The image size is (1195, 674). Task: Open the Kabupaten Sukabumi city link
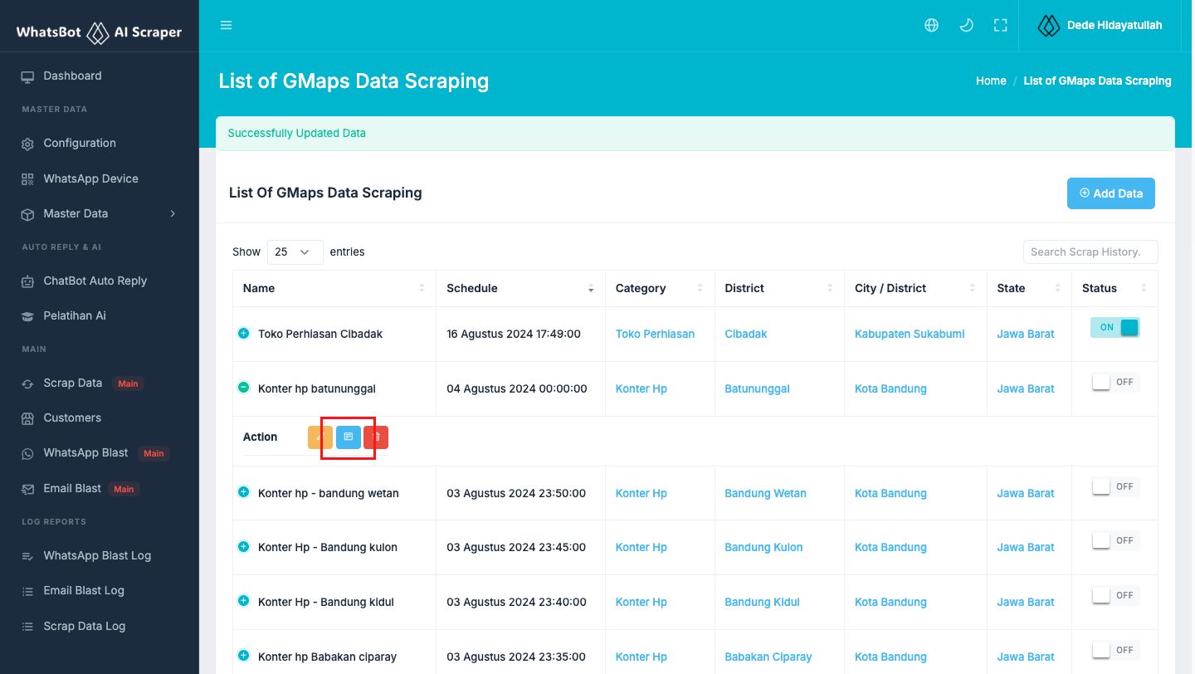coord(910,335)
